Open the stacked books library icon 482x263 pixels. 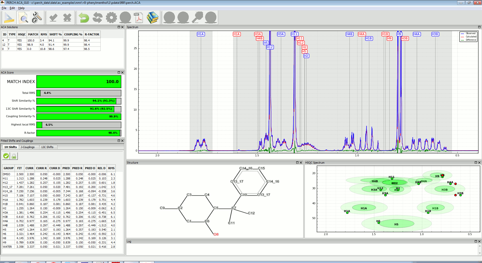click(x=152, y=18)
